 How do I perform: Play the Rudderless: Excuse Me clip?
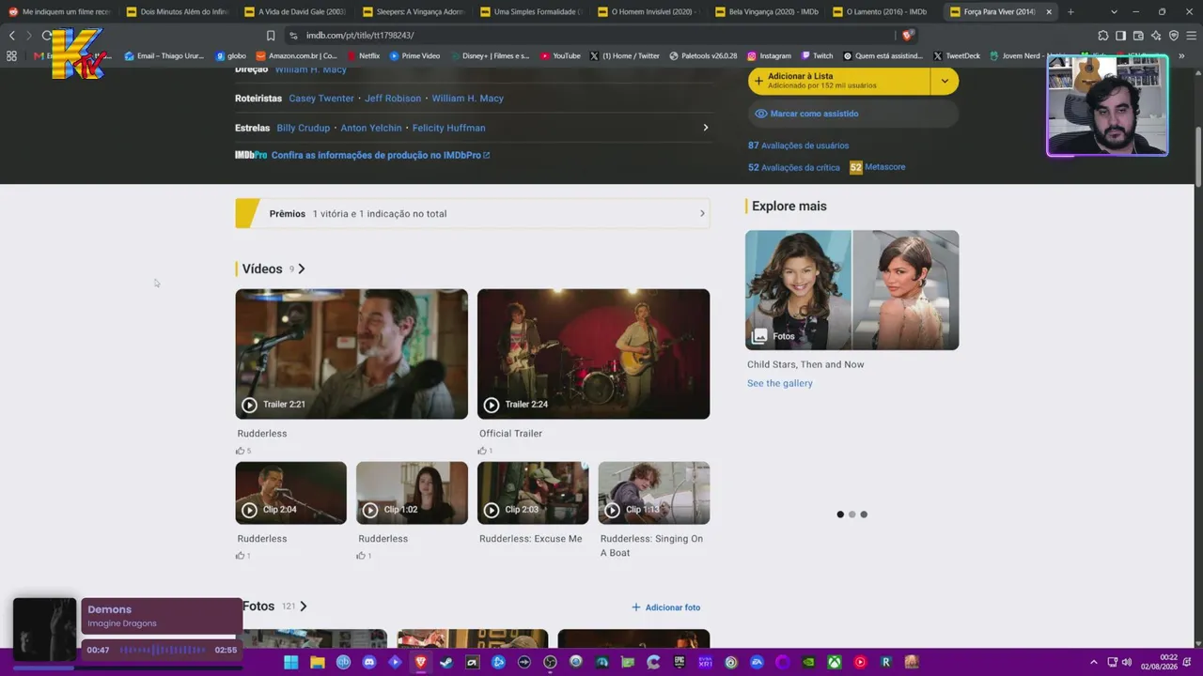point(533,493)
